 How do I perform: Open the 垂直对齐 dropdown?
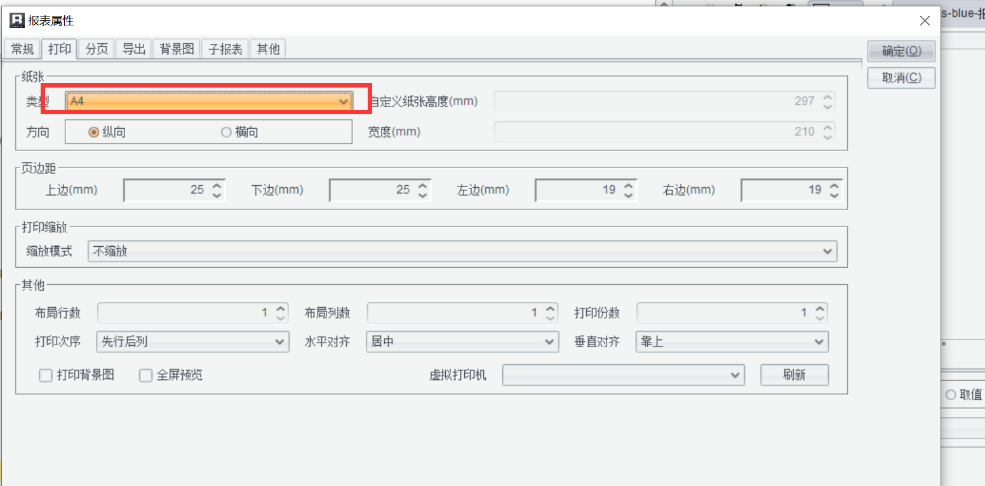point(732,342)
